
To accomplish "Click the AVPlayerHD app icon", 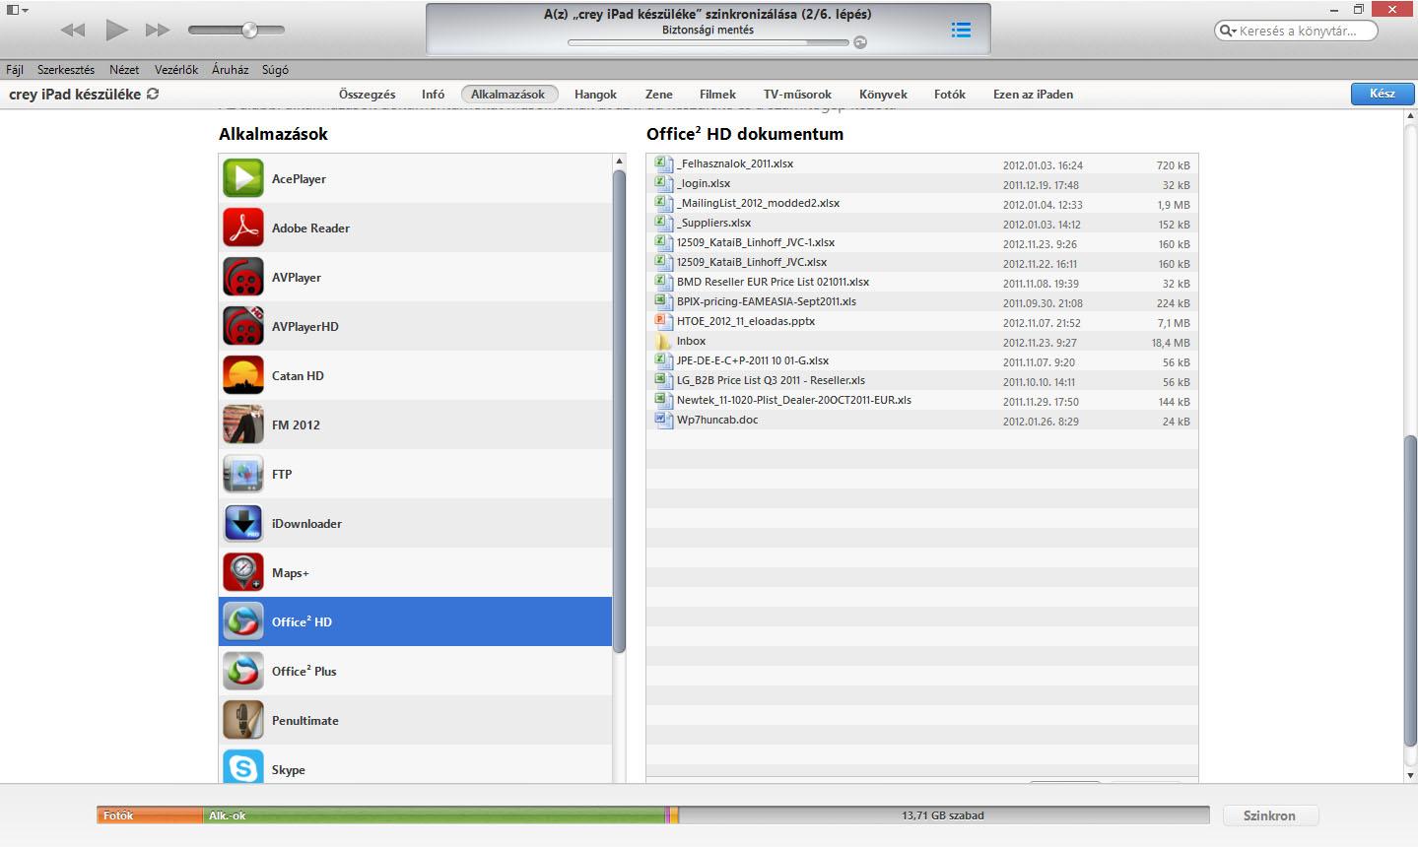I will click(243, 326).
